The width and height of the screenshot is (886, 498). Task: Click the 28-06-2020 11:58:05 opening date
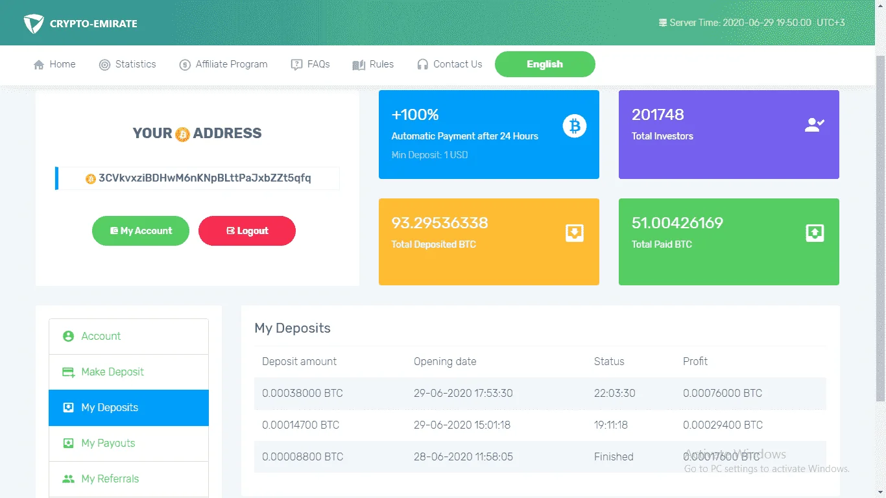pyautogui.click(x=463, y=457)
